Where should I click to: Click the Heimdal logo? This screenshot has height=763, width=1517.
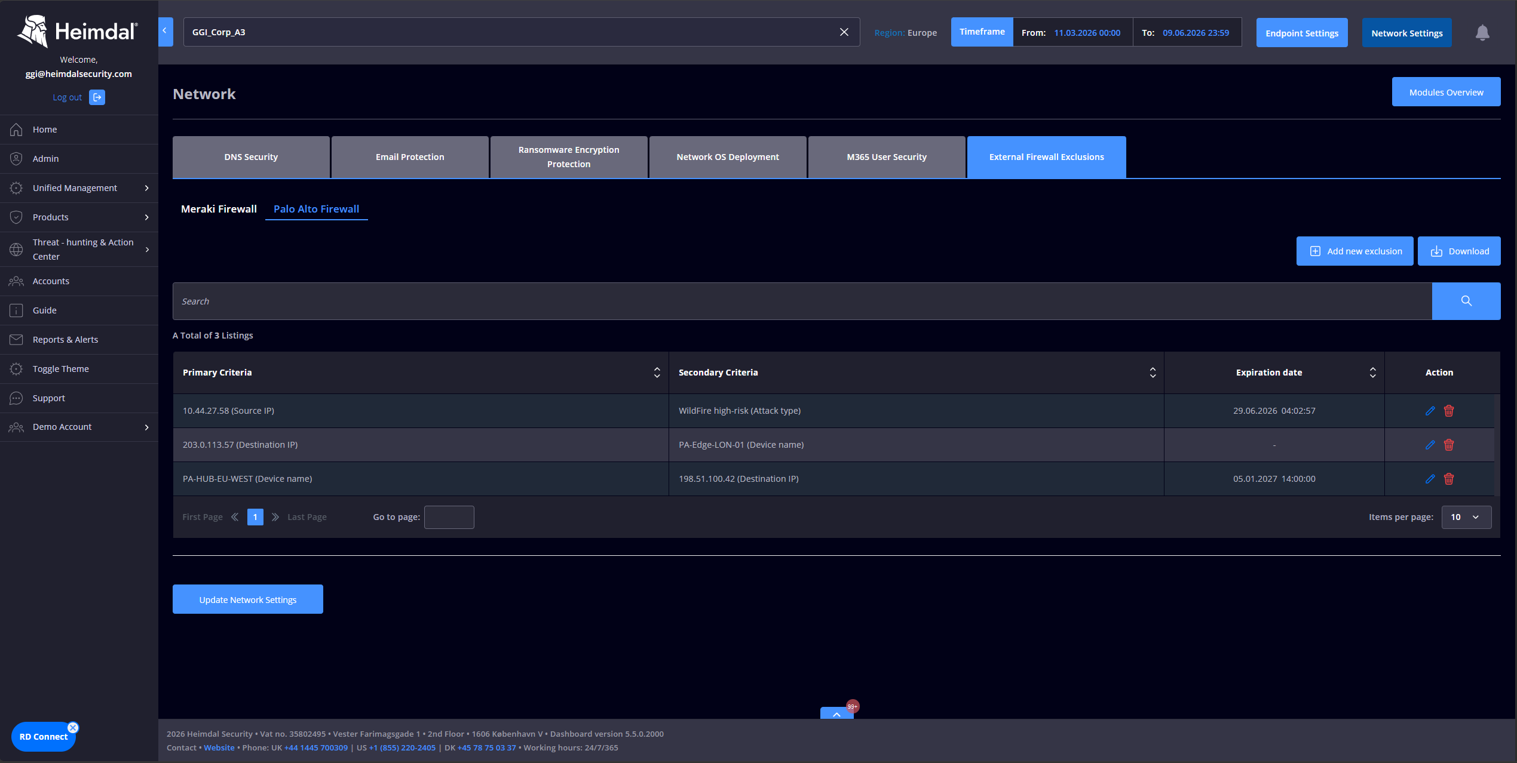pos(78,31)
